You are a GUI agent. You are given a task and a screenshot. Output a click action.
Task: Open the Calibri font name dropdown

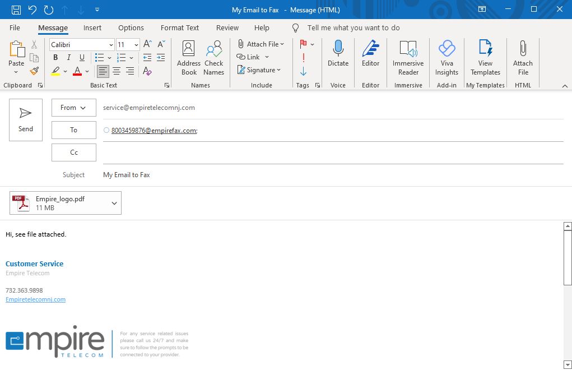111,45
